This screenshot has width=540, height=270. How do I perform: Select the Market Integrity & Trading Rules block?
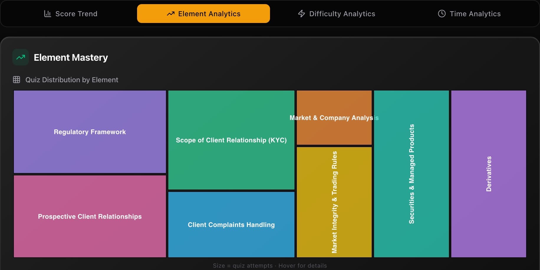pos(334,202)
